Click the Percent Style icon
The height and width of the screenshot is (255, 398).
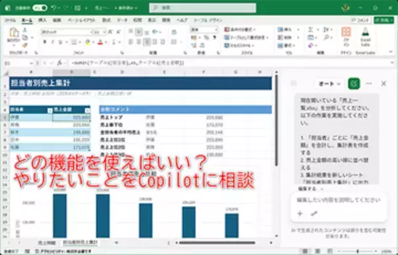[x=206, y=38]
